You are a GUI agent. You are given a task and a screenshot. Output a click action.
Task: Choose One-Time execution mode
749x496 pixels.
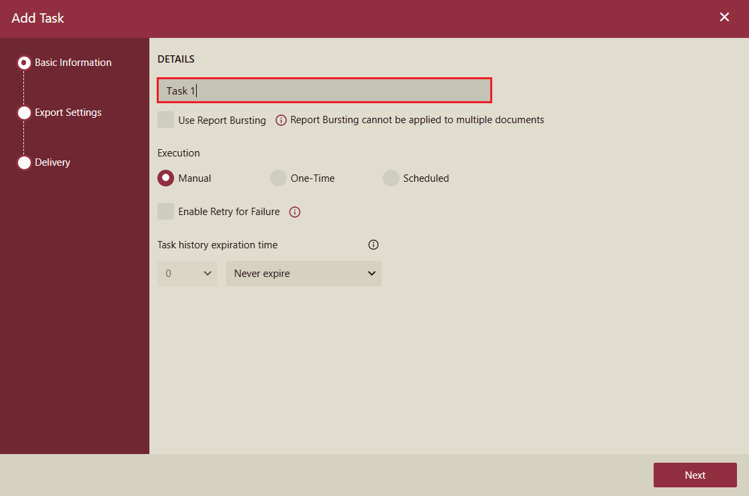(x=278, y=178)
